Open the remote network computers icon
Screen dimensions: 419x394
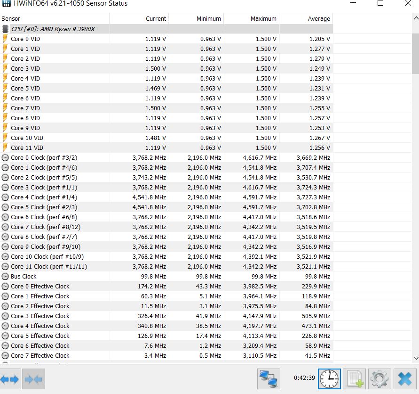[269, 379]
